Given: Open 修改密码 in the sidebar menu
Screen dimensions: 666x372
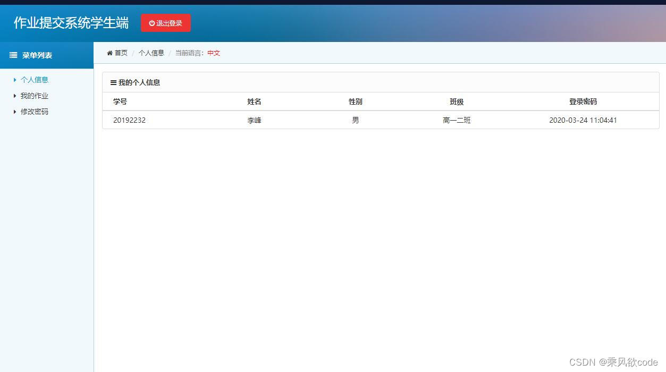Looking at the screenshot, I should pos(35,112).
